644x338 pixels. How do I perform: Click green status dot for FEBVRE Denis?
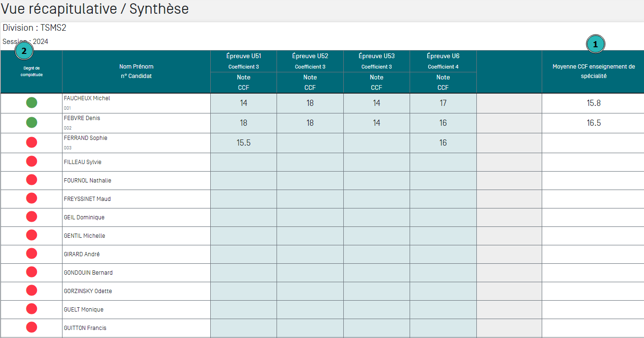[31, 122]
